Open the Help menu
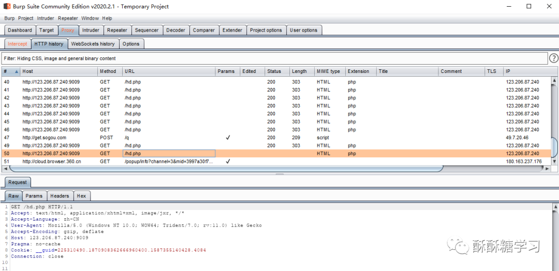The height and width of the screenshot is (271, 559). 107,18
